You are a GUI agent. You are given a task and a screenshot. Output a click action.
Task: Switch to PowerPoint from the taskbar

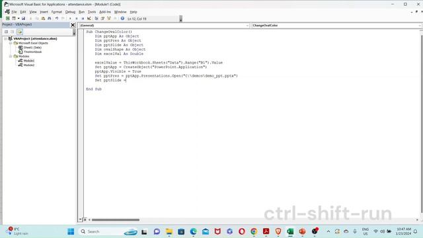point(303,231)
